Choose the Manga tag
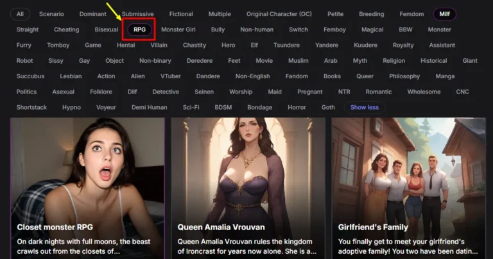 (445, 76)
